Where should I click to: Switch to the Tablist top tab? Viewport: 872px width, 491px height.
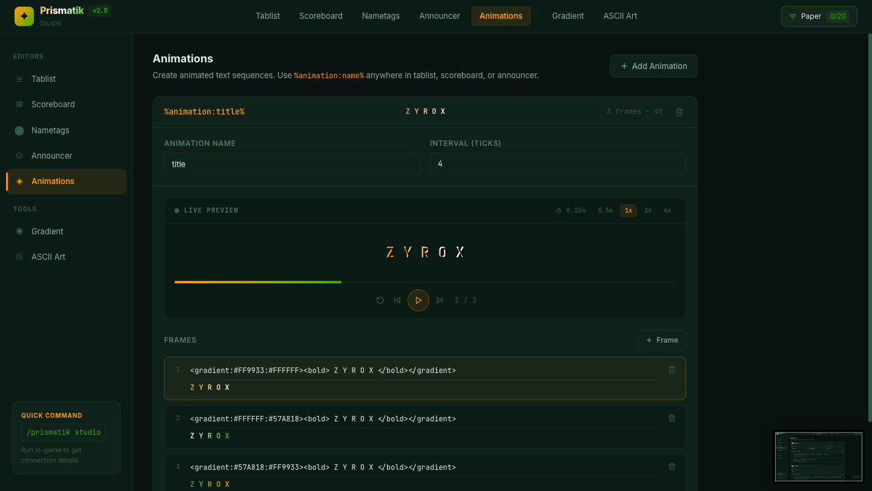tap(268, 16)
